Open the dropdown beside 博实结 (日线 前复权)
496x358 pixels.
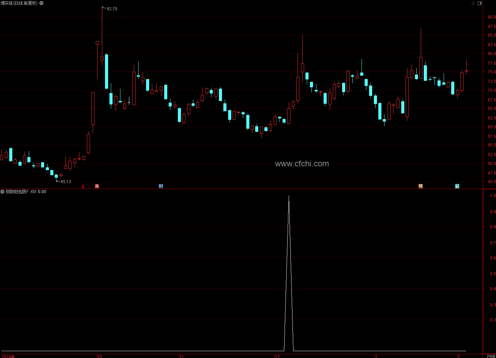click(41, 3)
